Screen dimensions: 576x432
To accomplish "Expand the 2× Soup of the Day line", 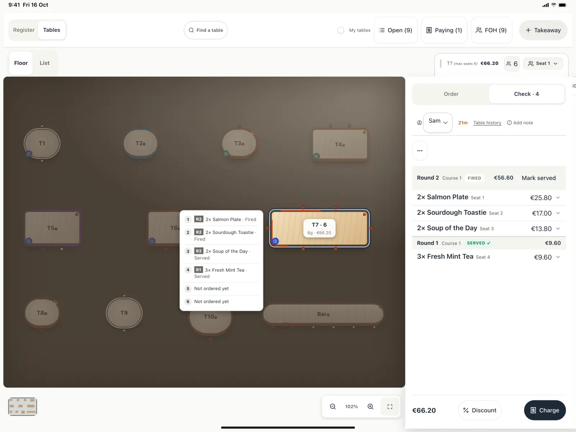I will pos(558,229).
